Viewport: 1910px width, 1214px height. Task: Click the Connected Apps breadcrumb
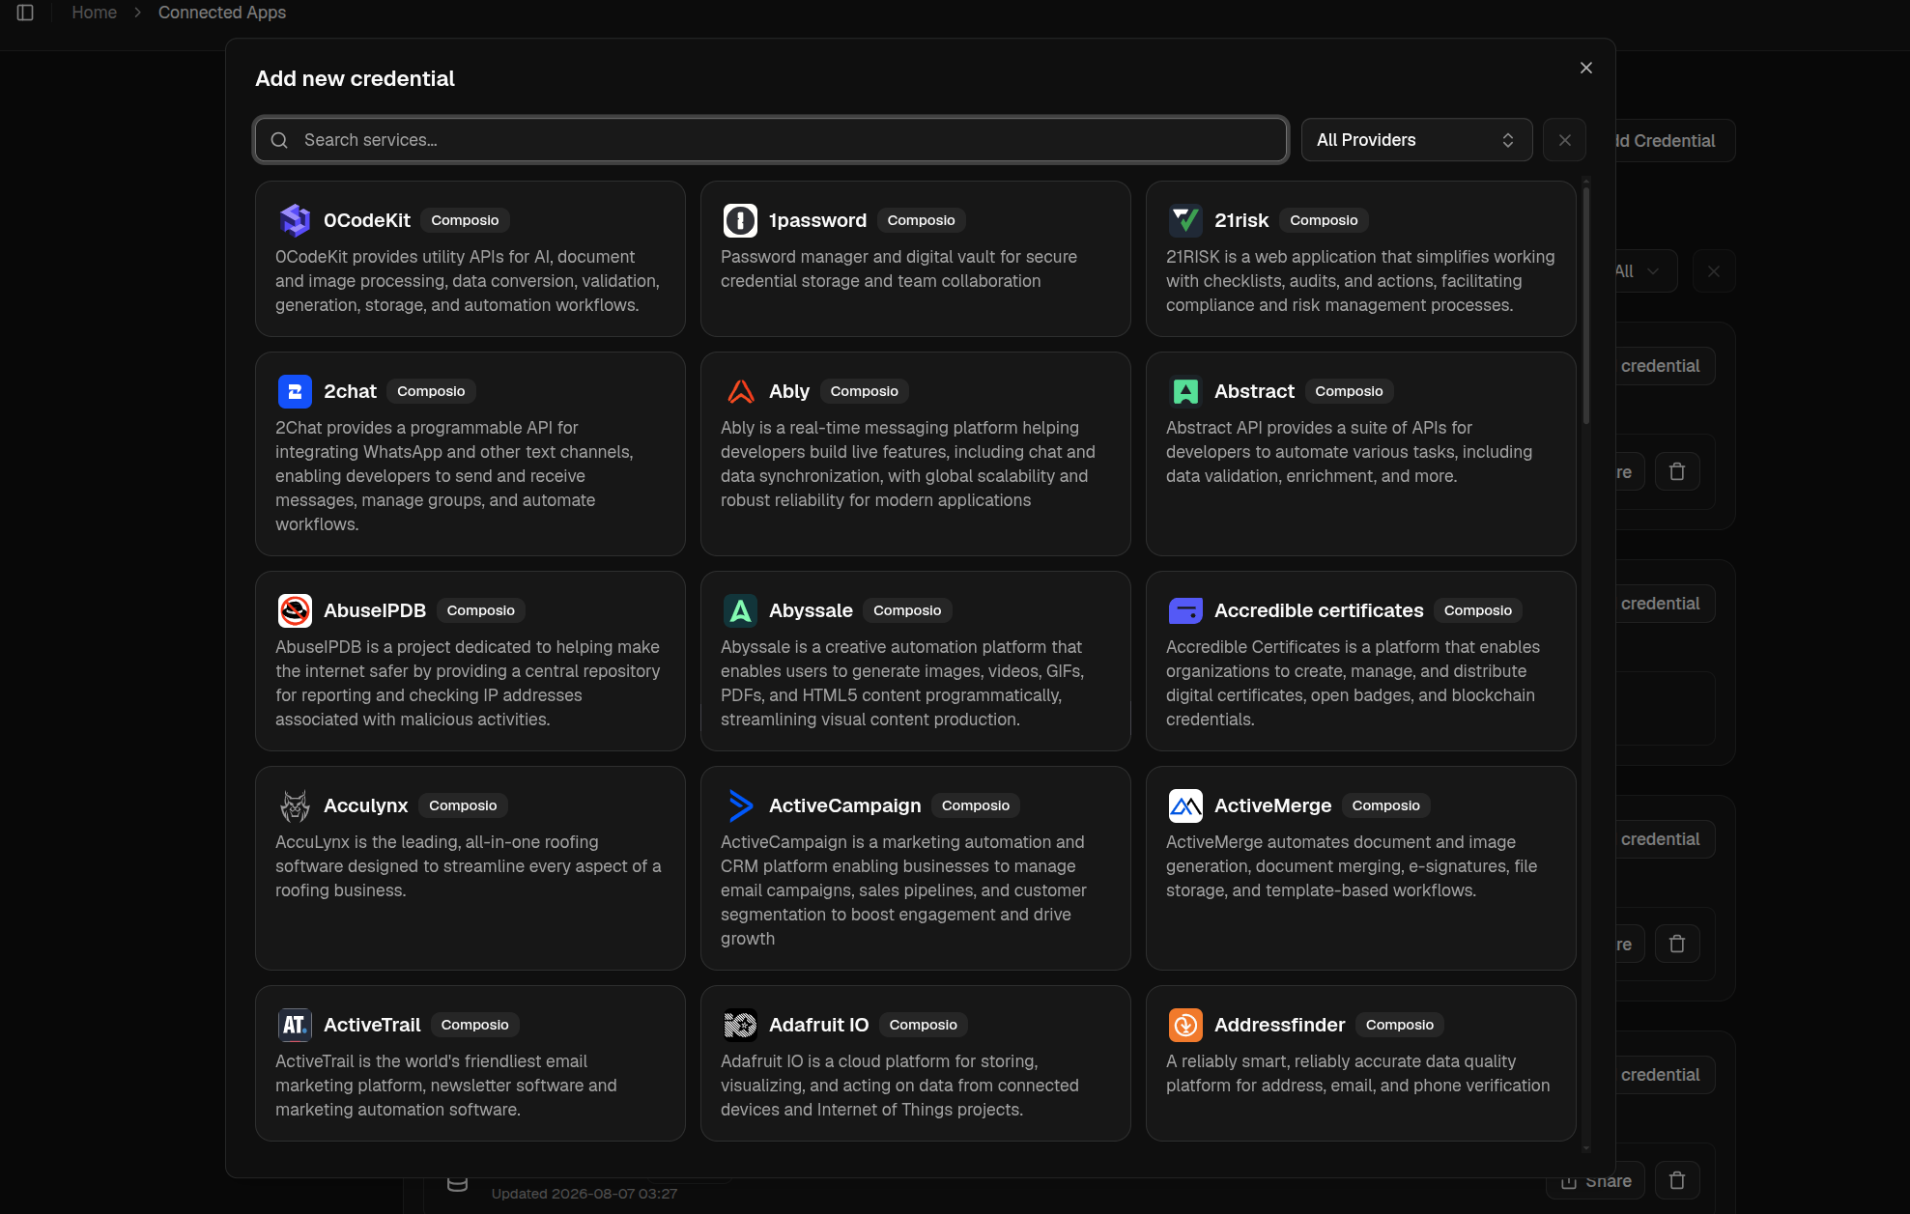(222, 13)
